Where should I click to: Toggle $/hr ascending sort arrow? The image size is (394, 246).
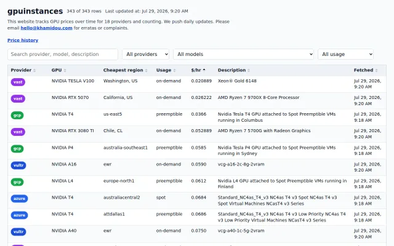tap(204, 70)
